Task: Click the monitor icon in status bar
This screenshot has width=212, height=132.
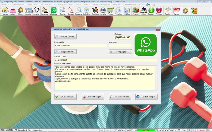Action: (193, 130)
